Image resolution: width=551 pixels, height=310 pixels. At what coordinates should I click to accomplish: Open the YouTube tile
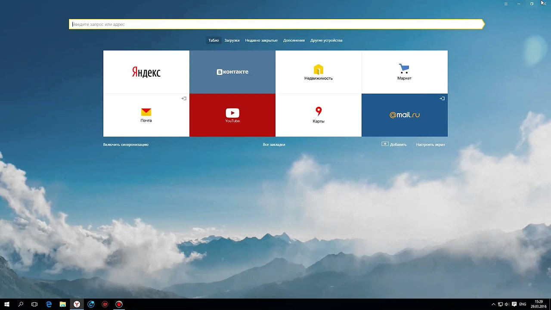232,115
